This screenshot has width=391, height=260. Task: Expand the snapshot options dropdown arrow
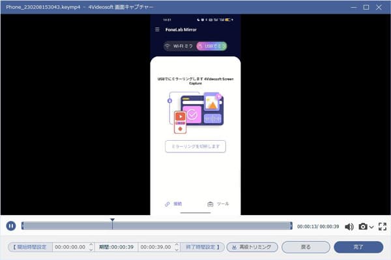tap(371, 227)
